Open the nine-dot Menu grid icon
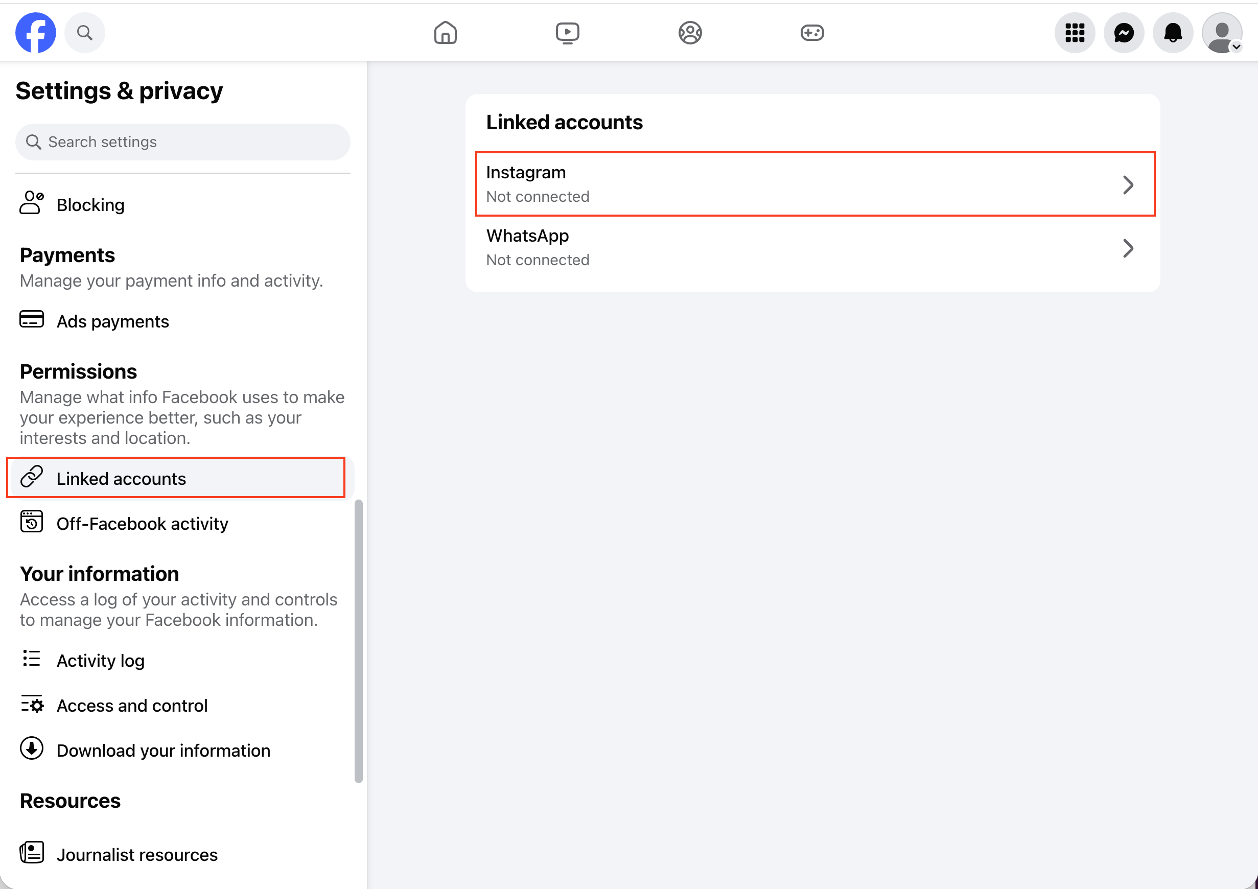This screenshot has height=889, width=1258. tap(1075, 33)
